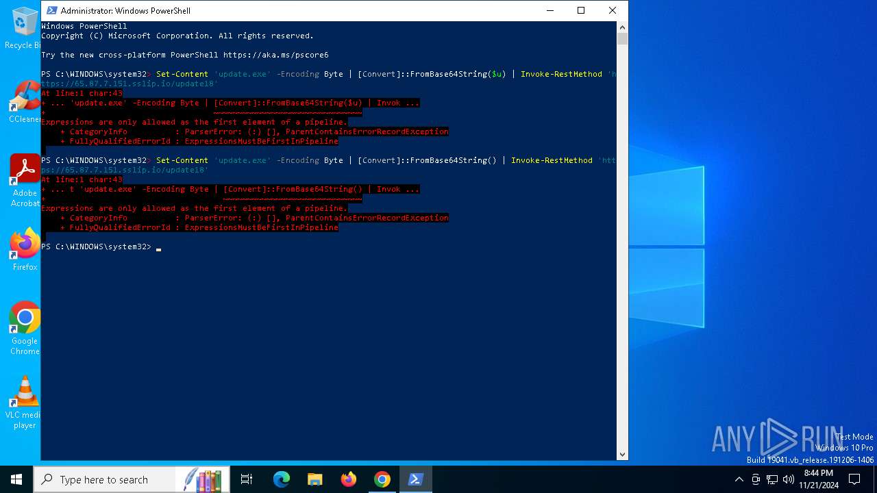877x493 pixels.
Task: Click the tray icon left of network
Action: 756,479
